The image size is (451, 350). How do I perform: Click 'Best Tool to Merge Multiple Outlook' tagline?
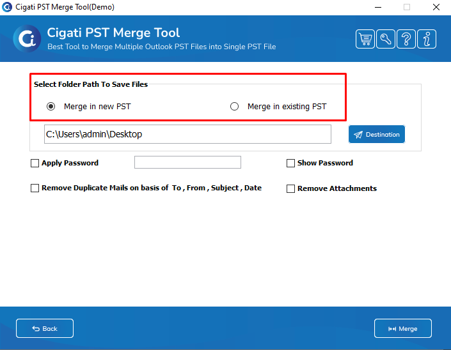[162, 47]
